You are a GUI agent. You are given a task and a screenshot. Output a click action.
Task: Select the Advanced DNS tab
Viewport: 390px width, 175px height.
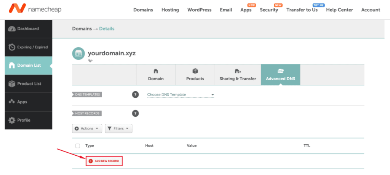(281, 75)
